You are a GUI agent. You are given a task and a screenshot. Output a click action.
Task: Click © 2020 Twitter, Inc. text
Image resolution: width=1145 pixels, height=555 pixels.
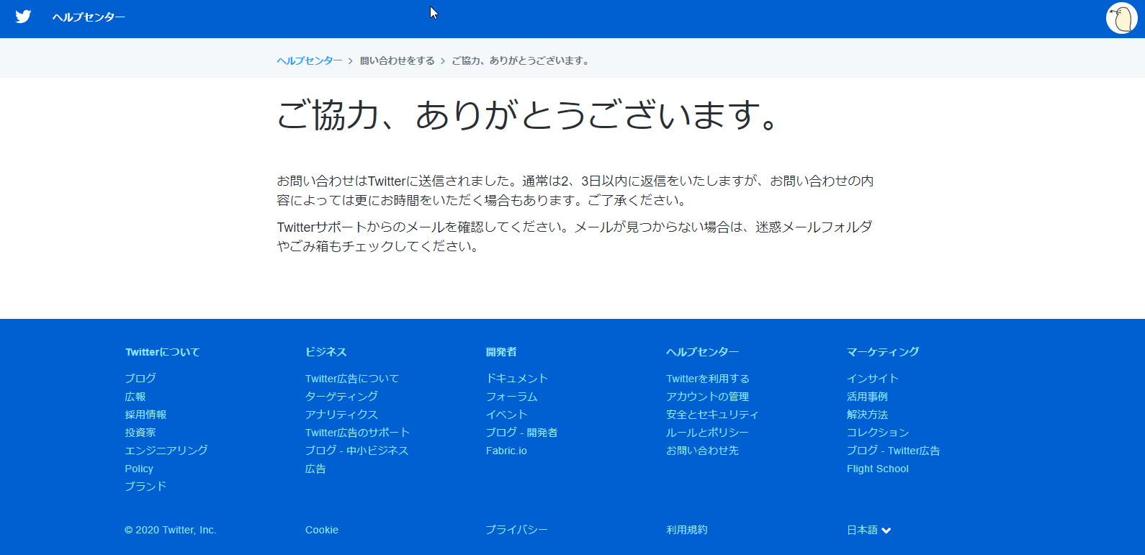click(171, 530)
